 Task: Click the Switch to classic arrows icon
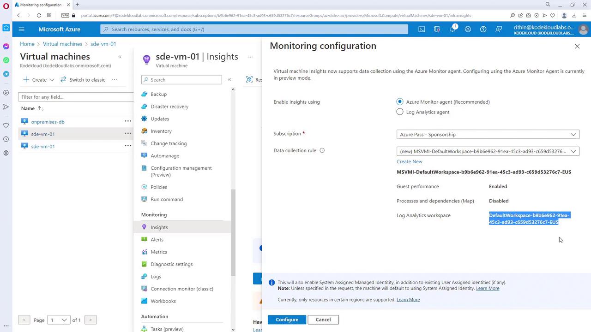pos(63,80)
